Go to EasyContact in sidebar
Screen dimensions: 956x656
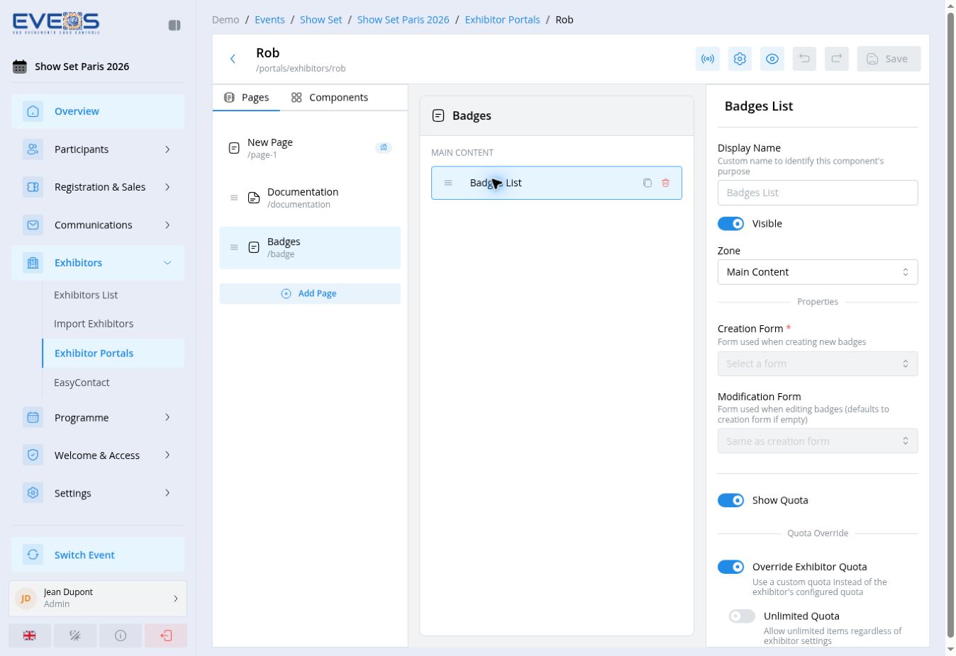click(82, 383)
